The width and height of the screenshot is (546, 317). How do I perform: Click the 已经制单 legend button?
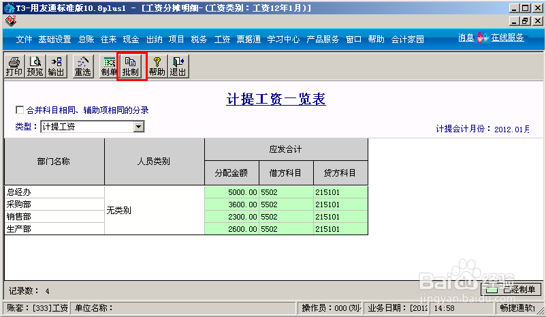[x=511, y=290]
